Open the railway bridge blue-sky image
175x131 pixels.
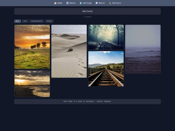click(106, 69)
